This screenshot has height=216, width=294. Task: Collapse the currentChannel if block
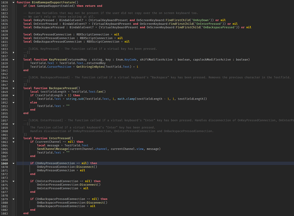[13, 142]
